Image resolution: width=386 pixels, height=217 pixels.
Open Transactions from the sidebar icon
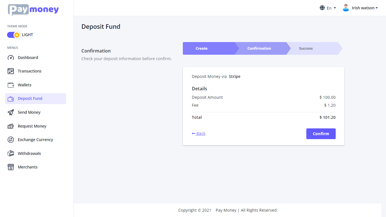click(x=10, y=71)
